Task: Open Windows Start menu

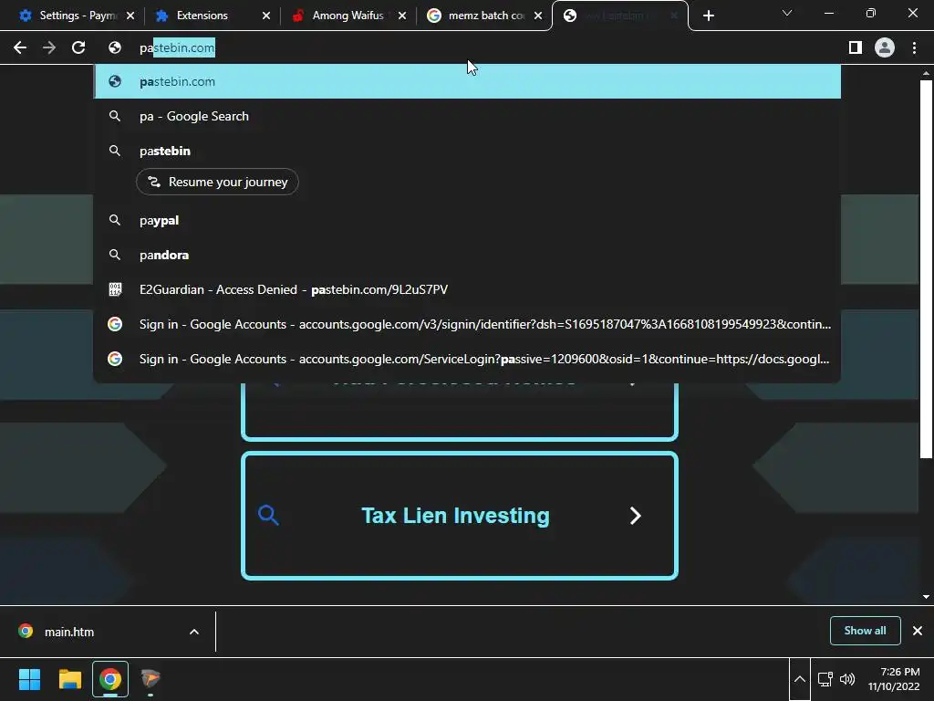Action: (29, 679)
